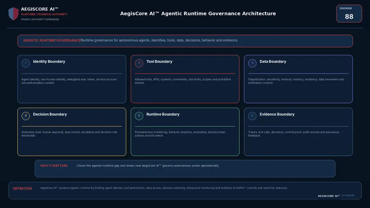
Task: Click the number 4 circle for Decision Boundary
Action: pos(26,116)
